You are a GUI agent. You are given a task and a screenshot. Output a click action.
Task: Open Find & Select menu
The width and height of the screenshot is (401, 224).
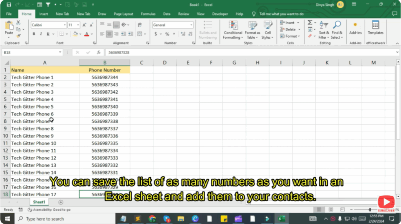(x=337, y=30)
